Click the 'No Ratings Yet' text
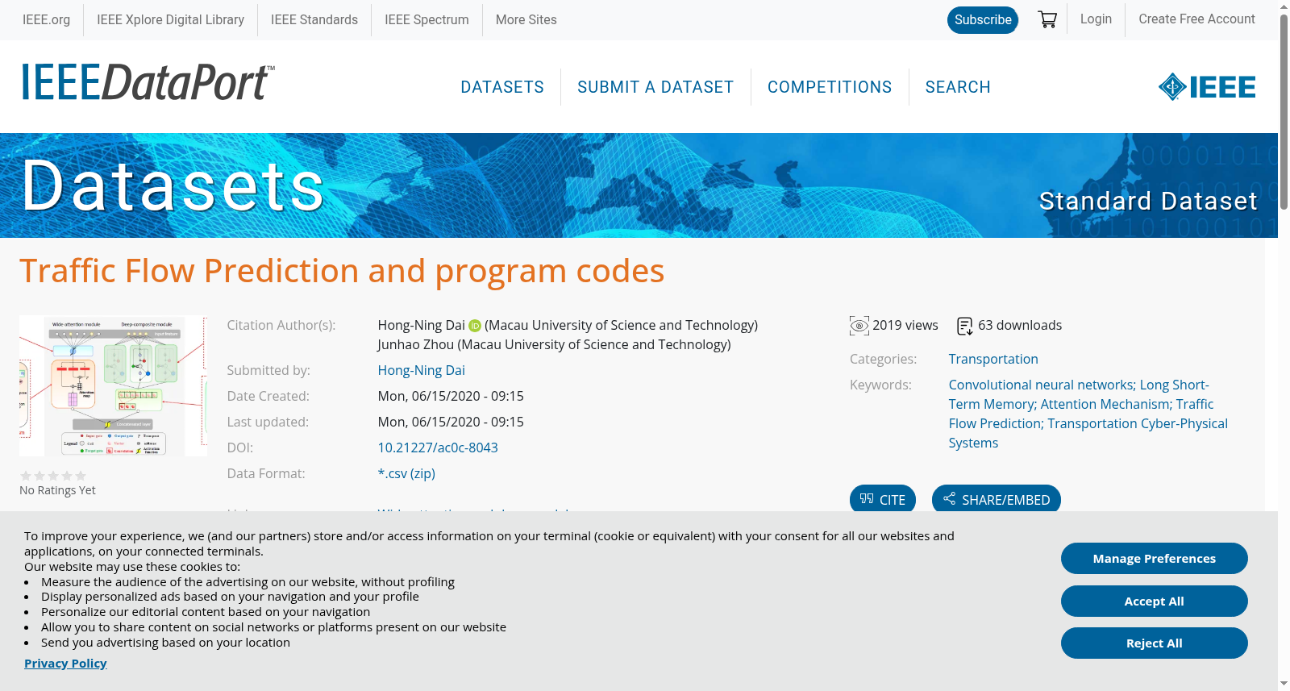This screenshot has height=691, width=1290. (57, 490)
